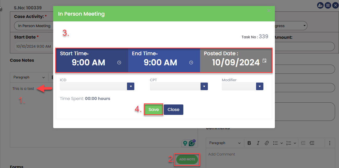Open Paragraph style dropdown in Comments
This screenshot has width=339, height=168.
pyautogui.click(x=225, y=143)
